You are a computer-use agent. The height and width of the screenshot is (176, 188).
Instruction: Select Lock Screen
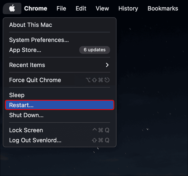(x=26, y=130)
